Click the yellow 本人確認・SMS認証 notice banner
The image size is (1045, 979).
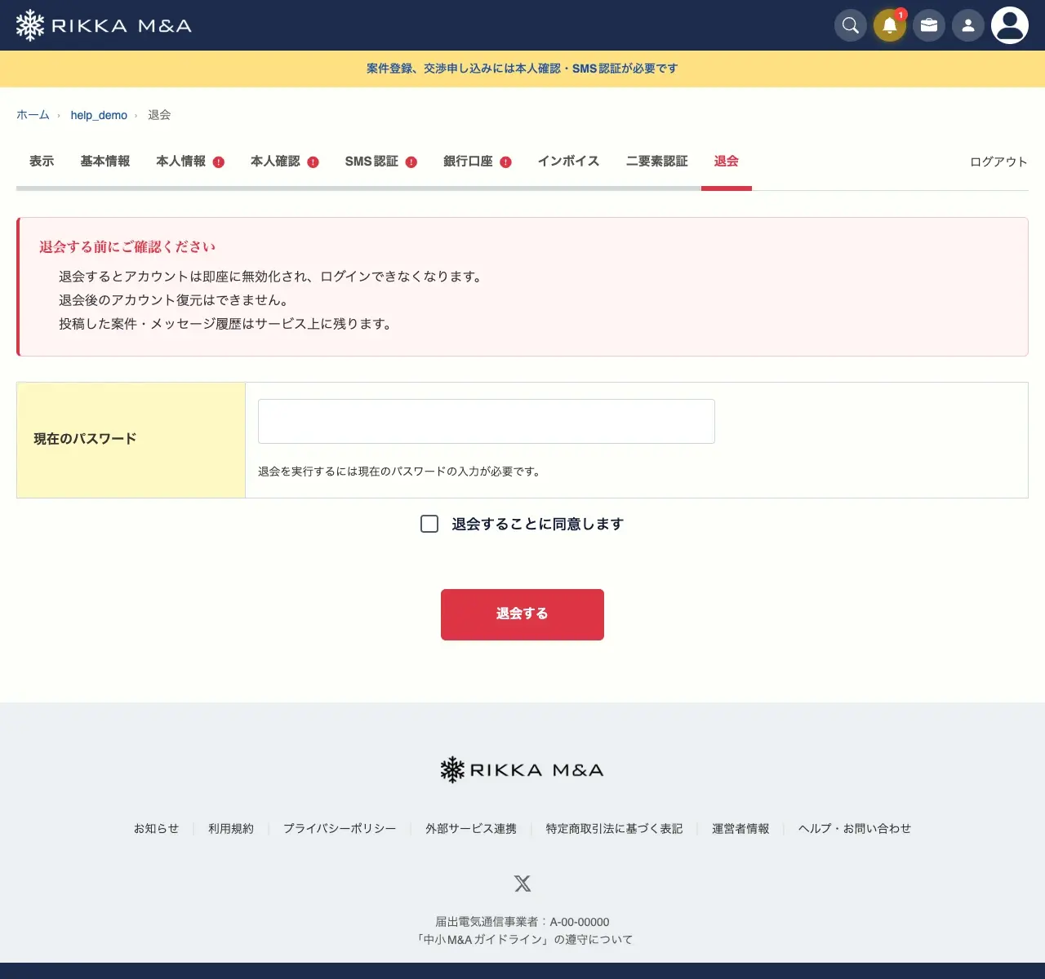[522, 69]
